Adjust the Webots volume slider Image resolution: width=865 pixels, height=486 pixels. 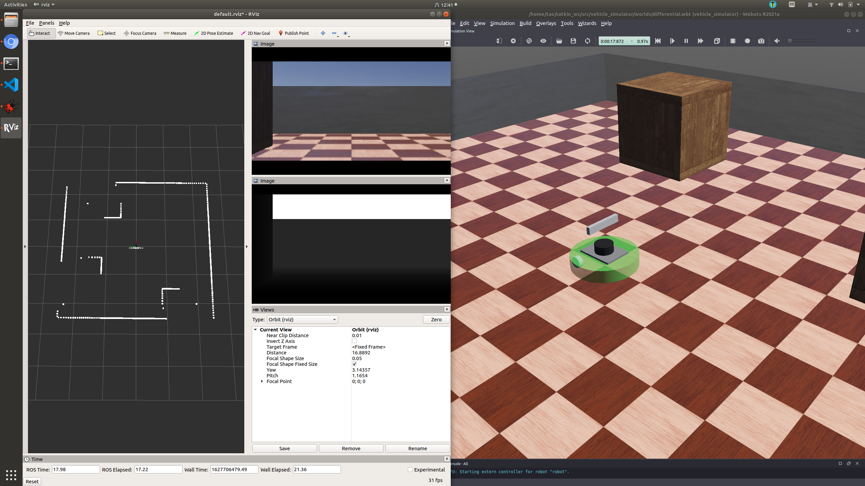click(x=790, y=41)
